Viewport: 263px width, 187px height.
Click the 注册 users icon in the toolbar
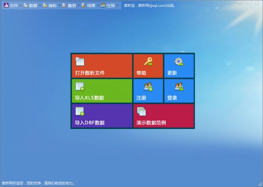[x=103, y=5]
